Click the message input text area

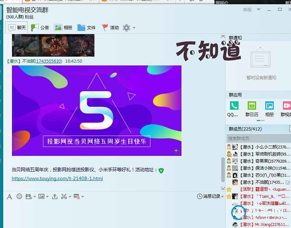coord(114,214)
